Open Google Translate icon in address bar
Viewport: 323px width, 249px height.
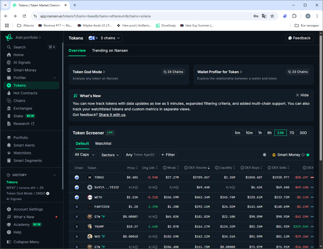pos(264,16)
